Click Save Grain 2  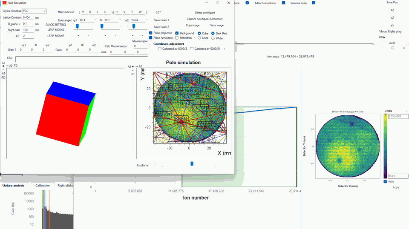coord(161,27)
